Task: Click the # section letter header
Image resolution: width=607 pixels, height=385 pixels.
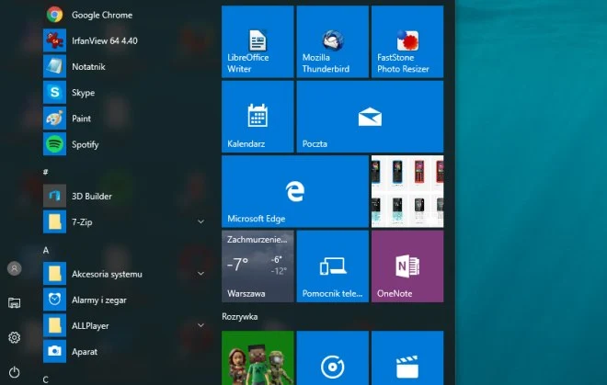Action: click(46, 172)
